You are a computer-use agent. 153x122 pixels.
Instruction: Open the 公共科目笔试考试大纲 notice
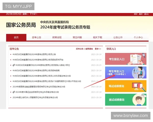[42, 76]
